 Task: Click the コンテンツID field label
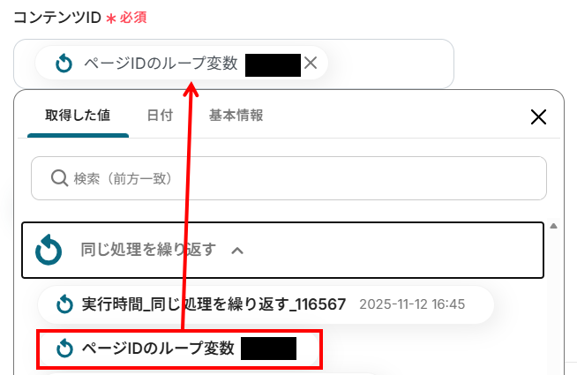click(57, 18)
